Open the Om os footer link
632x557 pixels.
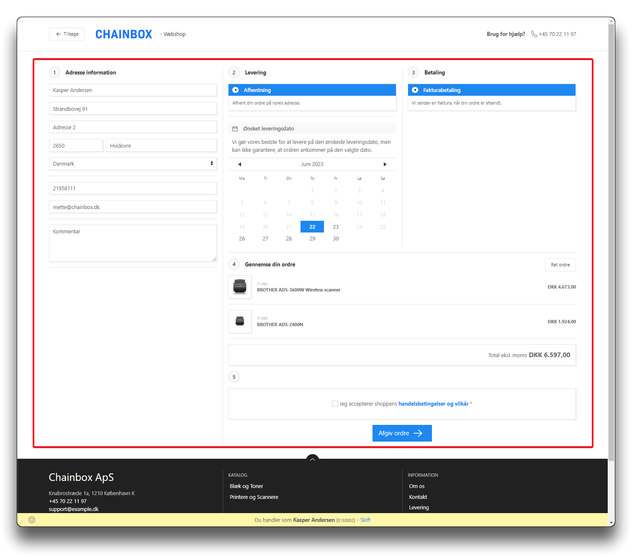417,486
